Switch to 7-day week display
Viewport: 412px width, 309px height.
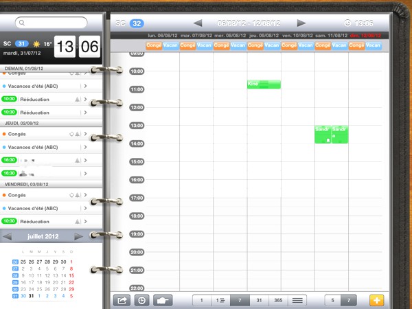(349, 300)
